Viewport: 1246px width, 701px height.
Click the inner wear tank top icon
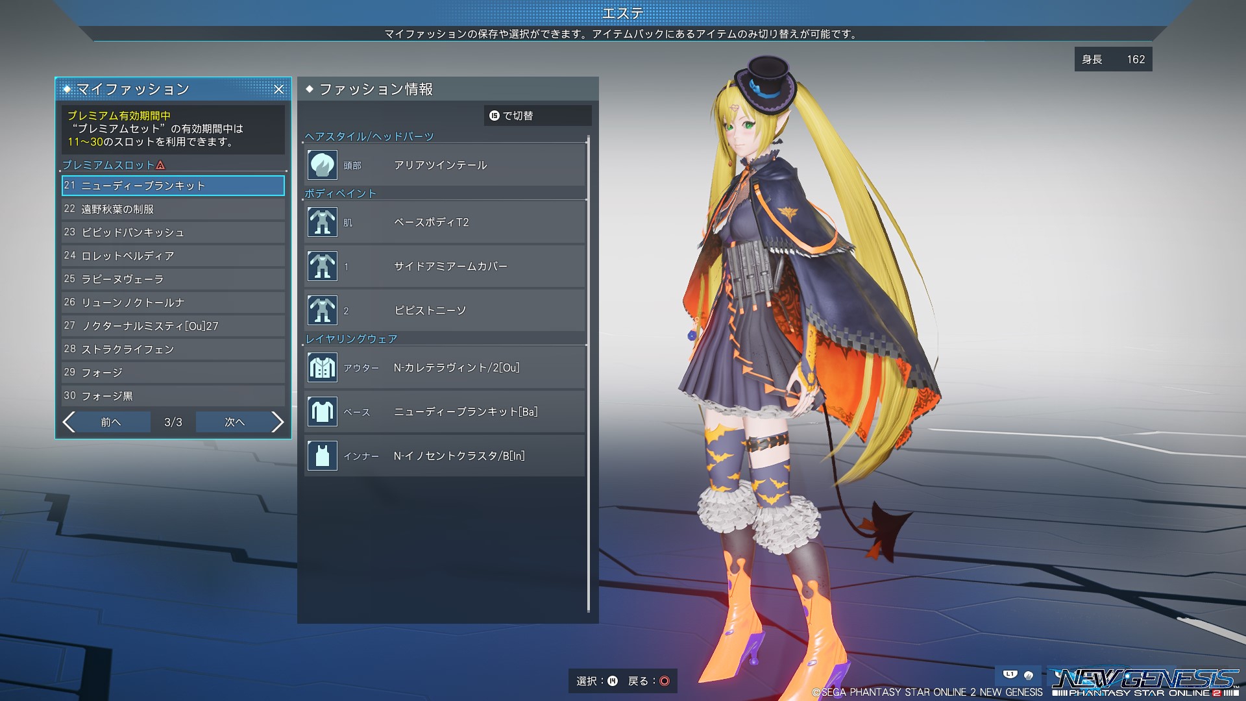[322, 456]
